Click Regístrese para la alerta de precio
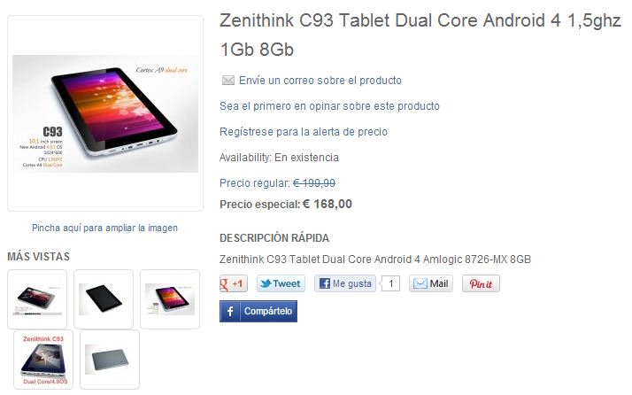This screenshot has height=395, width=632. (304, 132)
